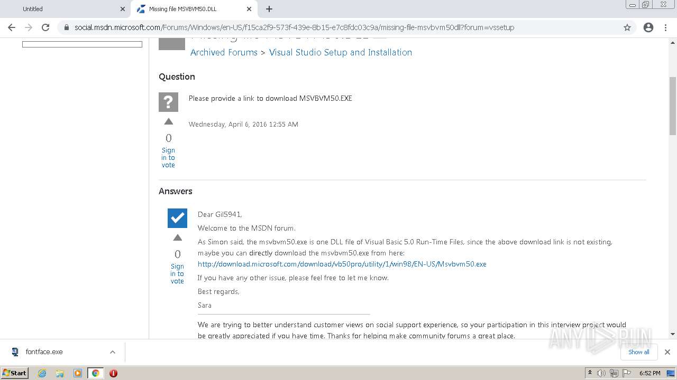
Task: Open the fontface.exe download options chevron
Action: click(113, 352)
